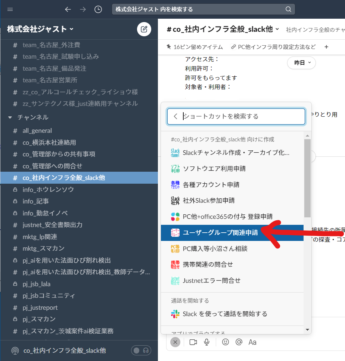Click the shortcut list scrollbar thumb
The height and width of the screenshot is (361, 345).
tap(307, 178)
